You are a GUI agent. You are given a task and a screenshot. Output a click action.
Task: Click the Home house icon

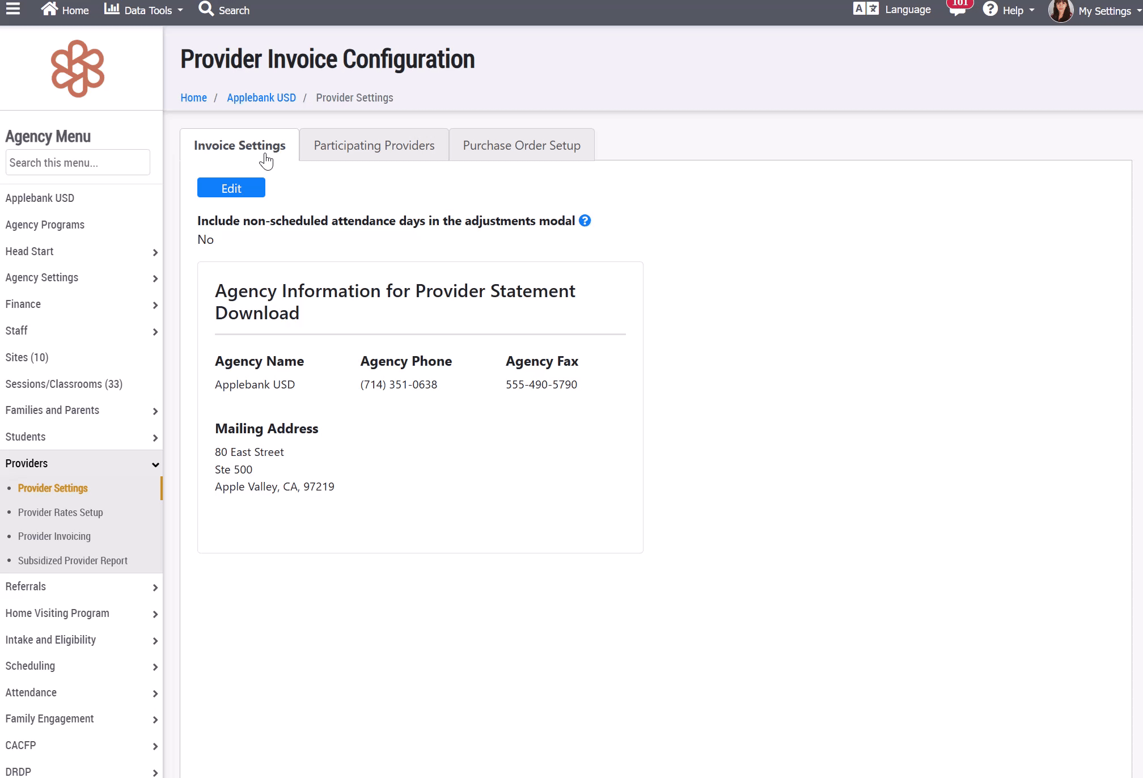[x=50, y=9]
